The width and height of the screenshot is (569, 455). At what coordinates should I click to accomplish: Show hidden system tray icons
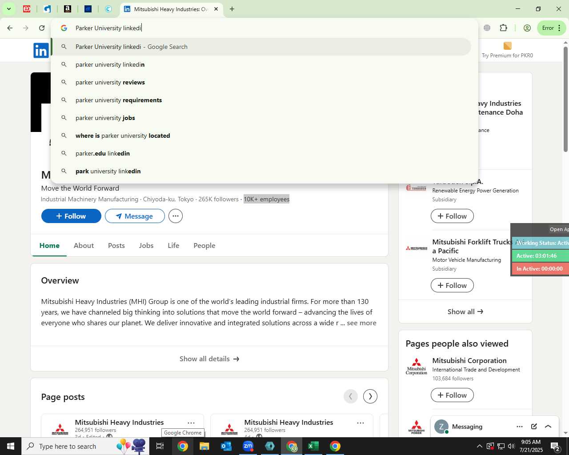[x=479, y=446]
